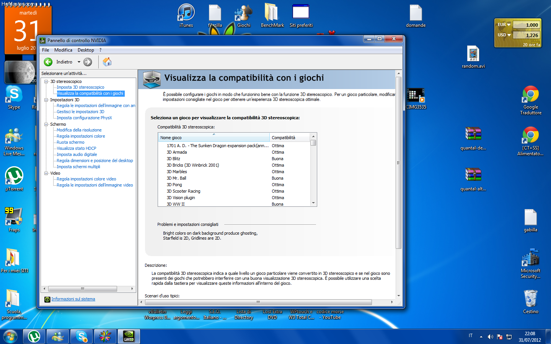Screen dimensions: 551x344
Task: Open Fraps desktop shortcut
Action: 14,220
